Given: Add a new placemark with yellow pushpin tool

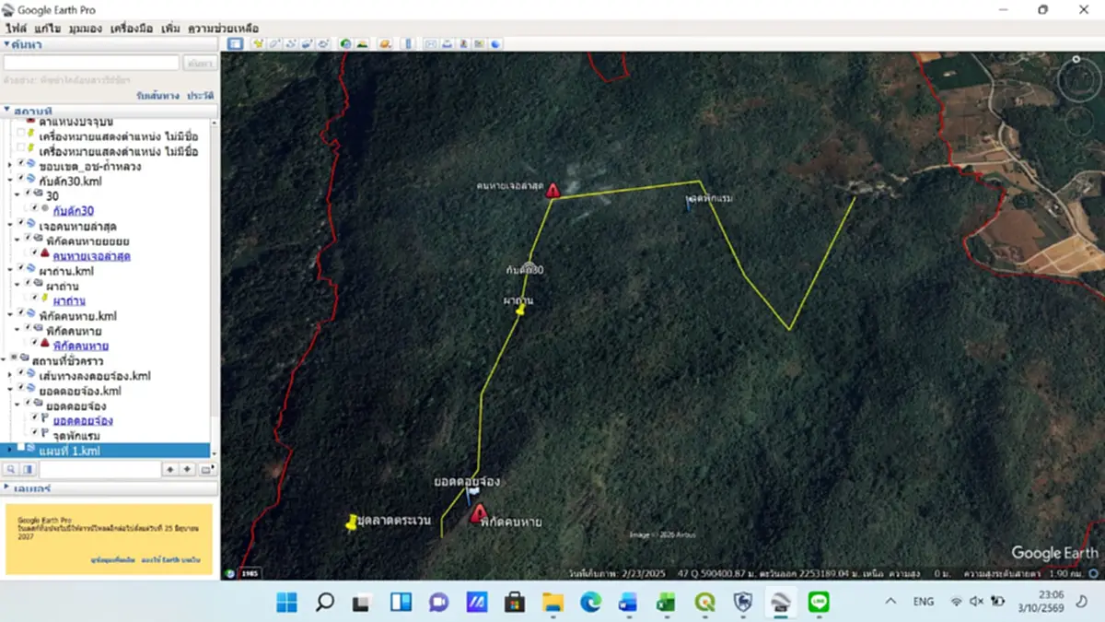Looking at the screenshot, I should click(x=258, y=43).
